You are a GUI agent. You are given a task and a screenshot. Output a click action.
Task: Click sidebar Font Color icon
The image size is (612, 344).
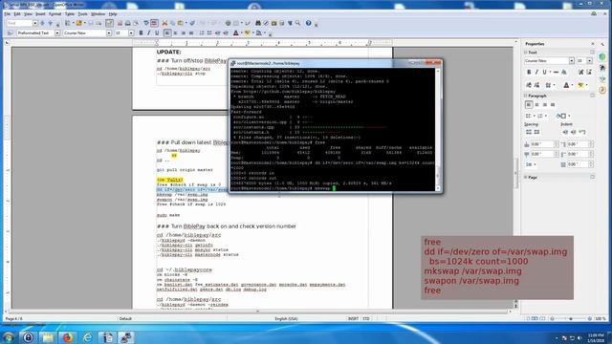(x=566, y=85)
